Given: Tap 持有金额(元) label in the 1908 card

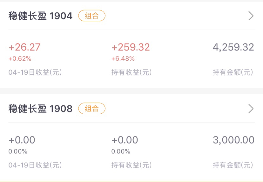Looking at the screenshot, I should [x=233, y=165].
